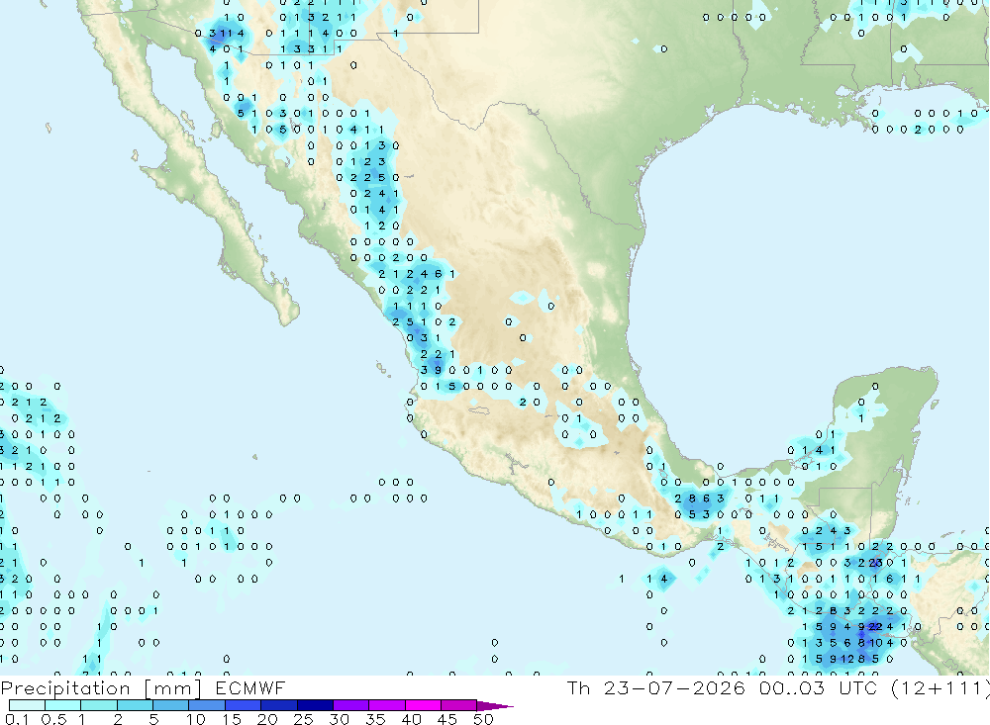990x725 pixels.
Task: Click the '12' precipitation value offshore
Action: coord(847,659)
